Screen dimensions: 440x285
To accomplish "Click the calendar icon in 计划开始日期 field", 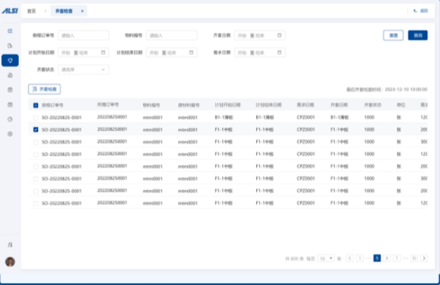I will pyautogui.click(x=103, y=52).
